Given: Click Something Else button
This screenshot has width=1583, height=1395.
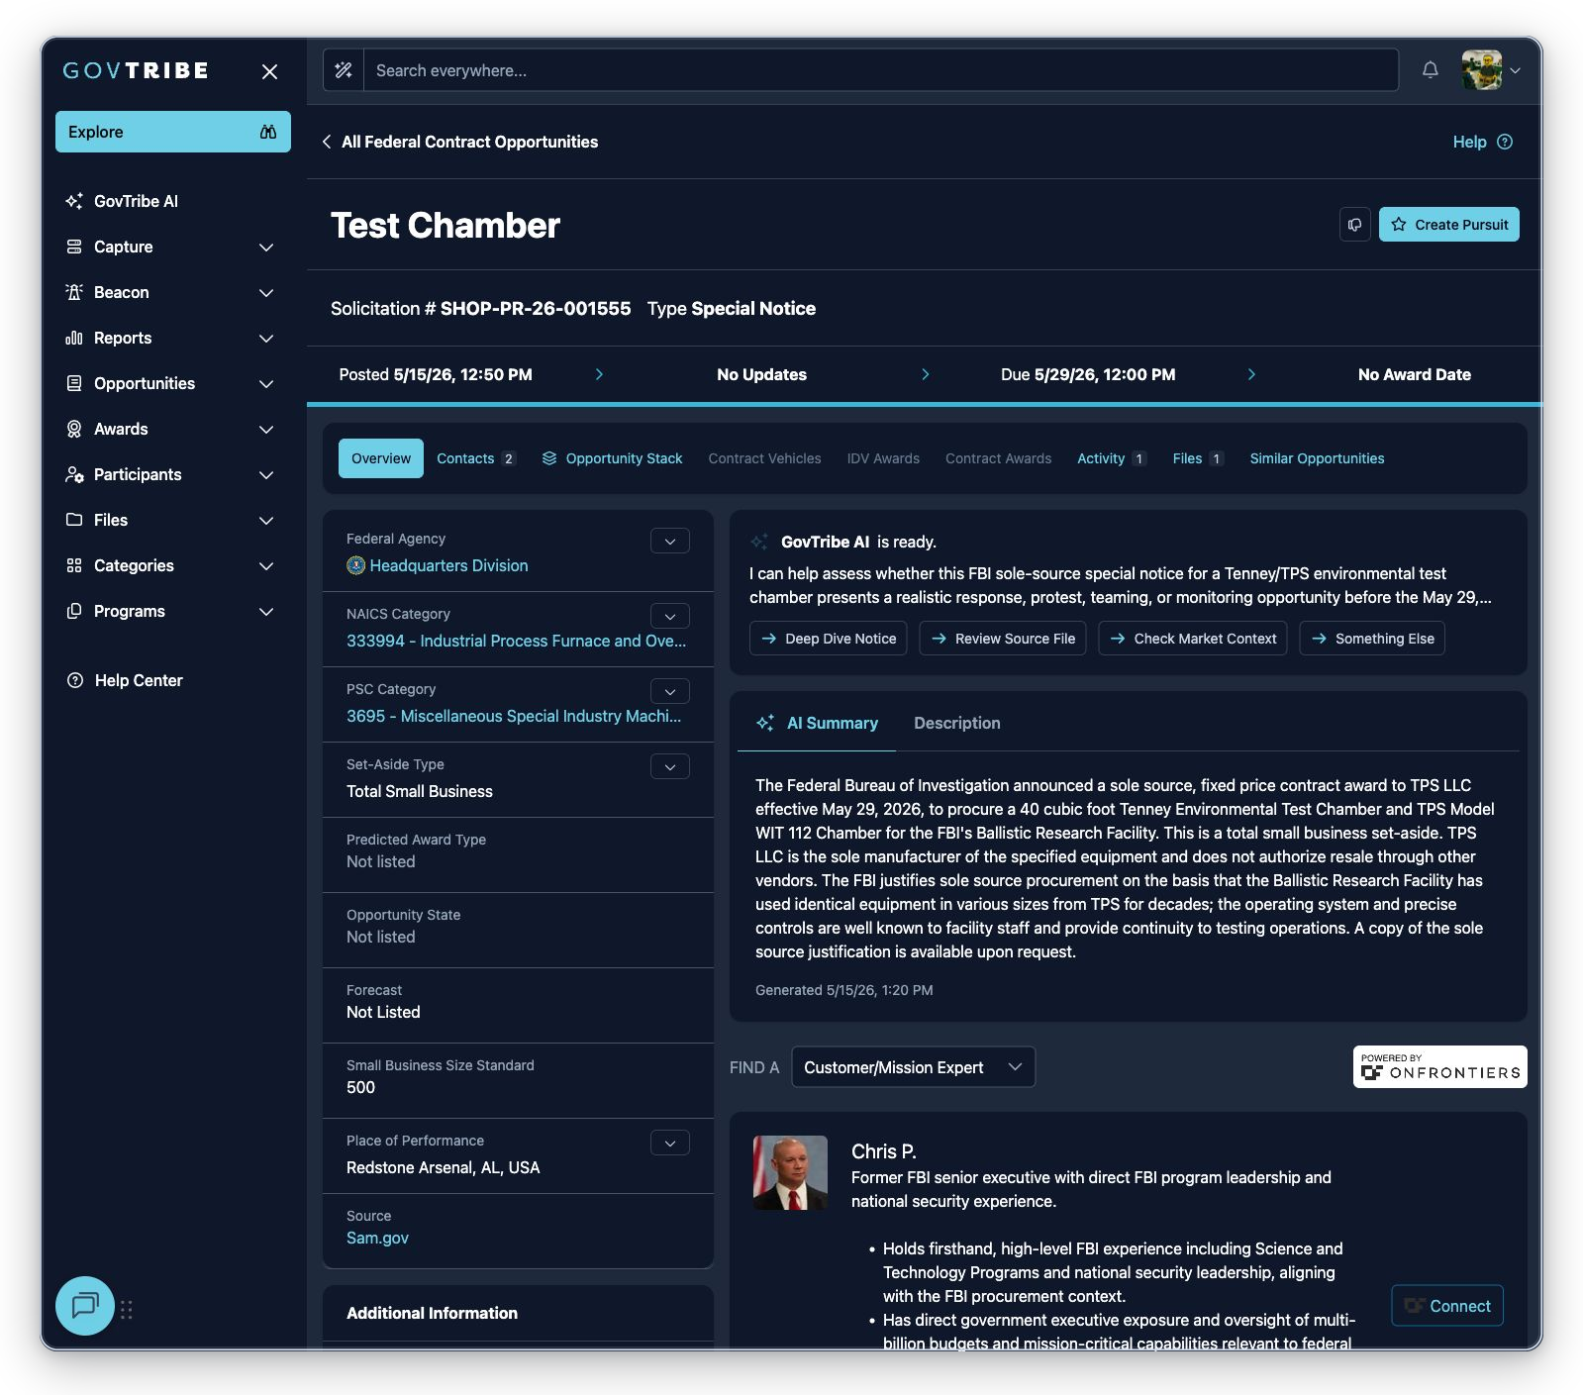Looking at the screenshot, I should pyautogui.click(x=1372, y=639).
